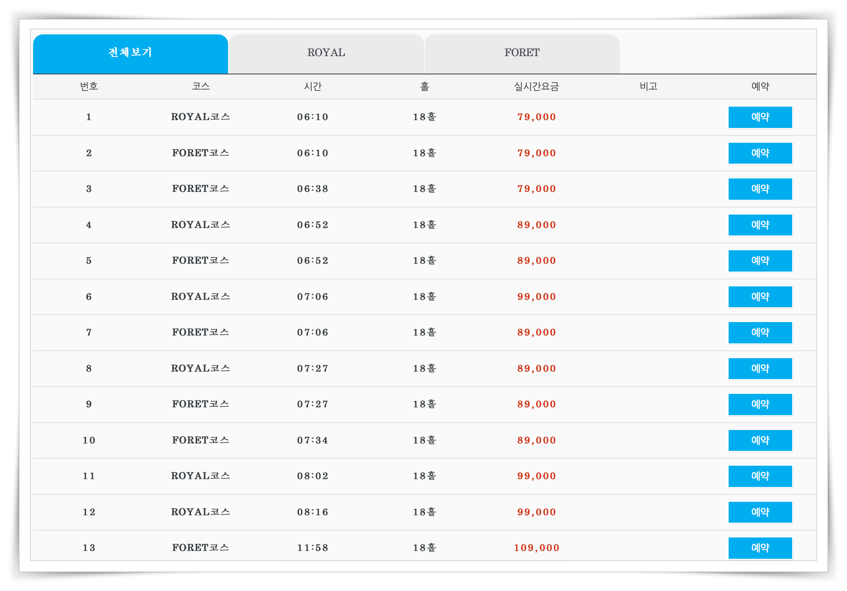847x591 pixels.
Task: Click the 실시간요금 column header
Action: 536,87
